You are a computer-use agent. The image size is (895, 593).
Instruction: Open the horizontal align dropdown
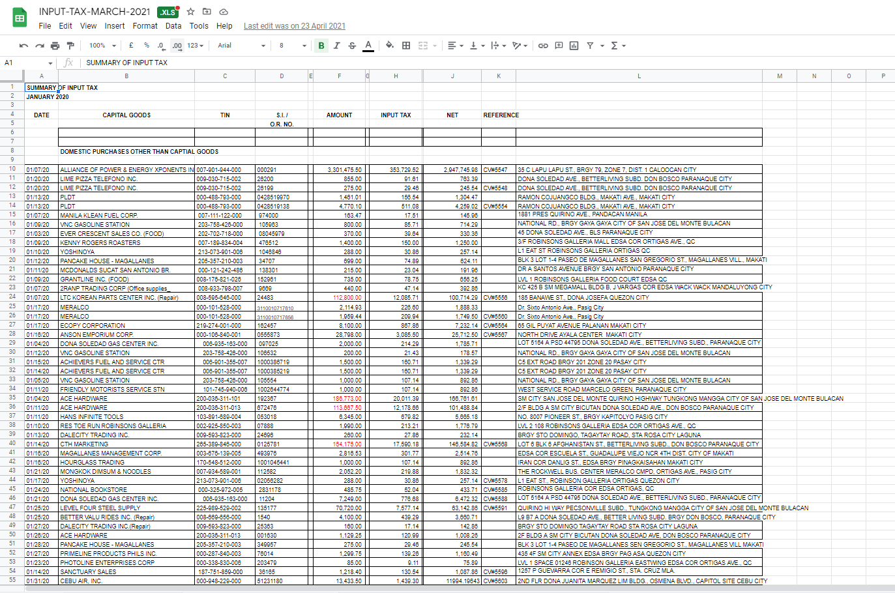tap(455, 46)
